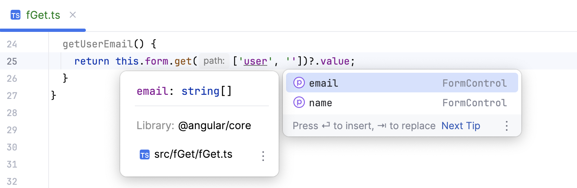The image size is (577, 188).
Task: Open documentation popup more options menu
Action: 263,156
